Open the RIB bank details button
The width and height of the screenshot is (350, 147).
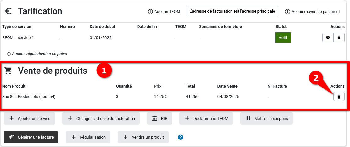point(160,118)
